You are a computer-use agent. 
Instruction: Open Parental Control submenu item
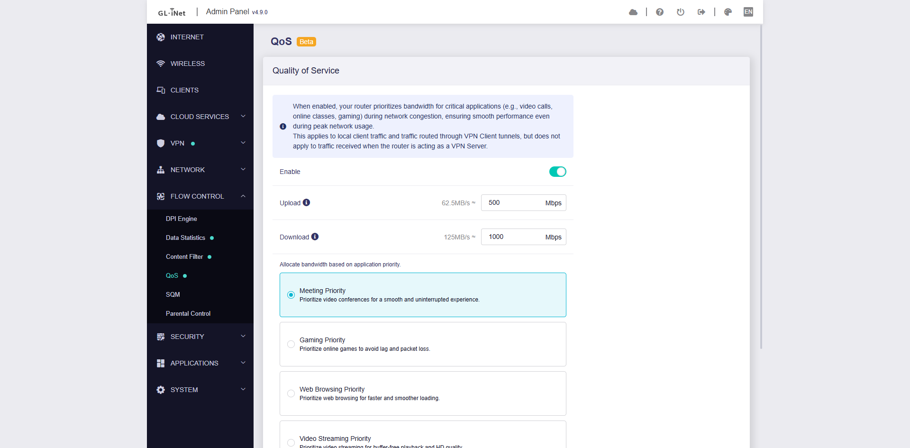point(200,313)
